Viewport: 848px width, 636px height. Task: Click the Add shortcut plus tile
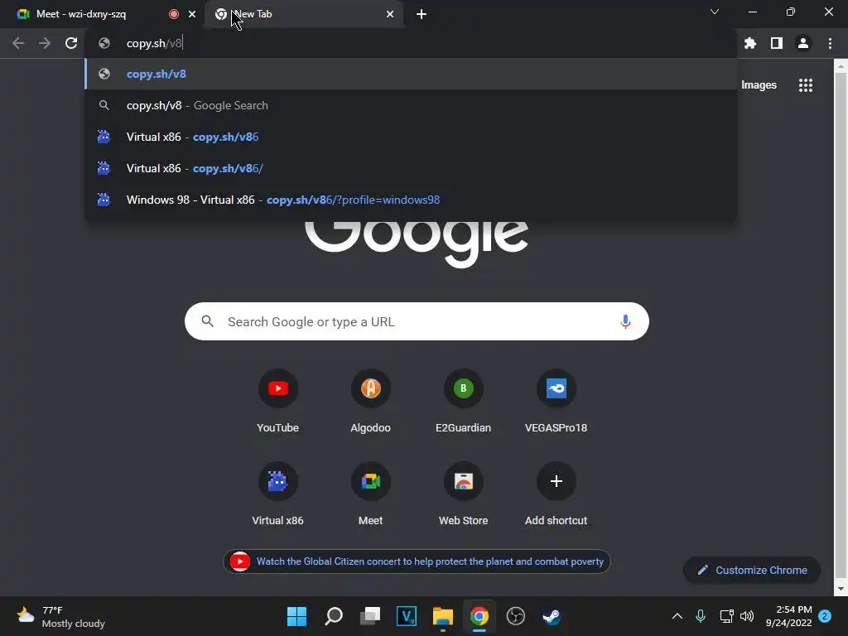point(556,494)
